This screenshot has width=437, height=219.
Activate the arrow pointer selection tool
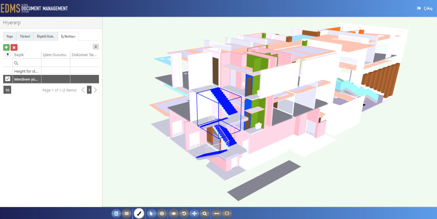tap(152, 213)
